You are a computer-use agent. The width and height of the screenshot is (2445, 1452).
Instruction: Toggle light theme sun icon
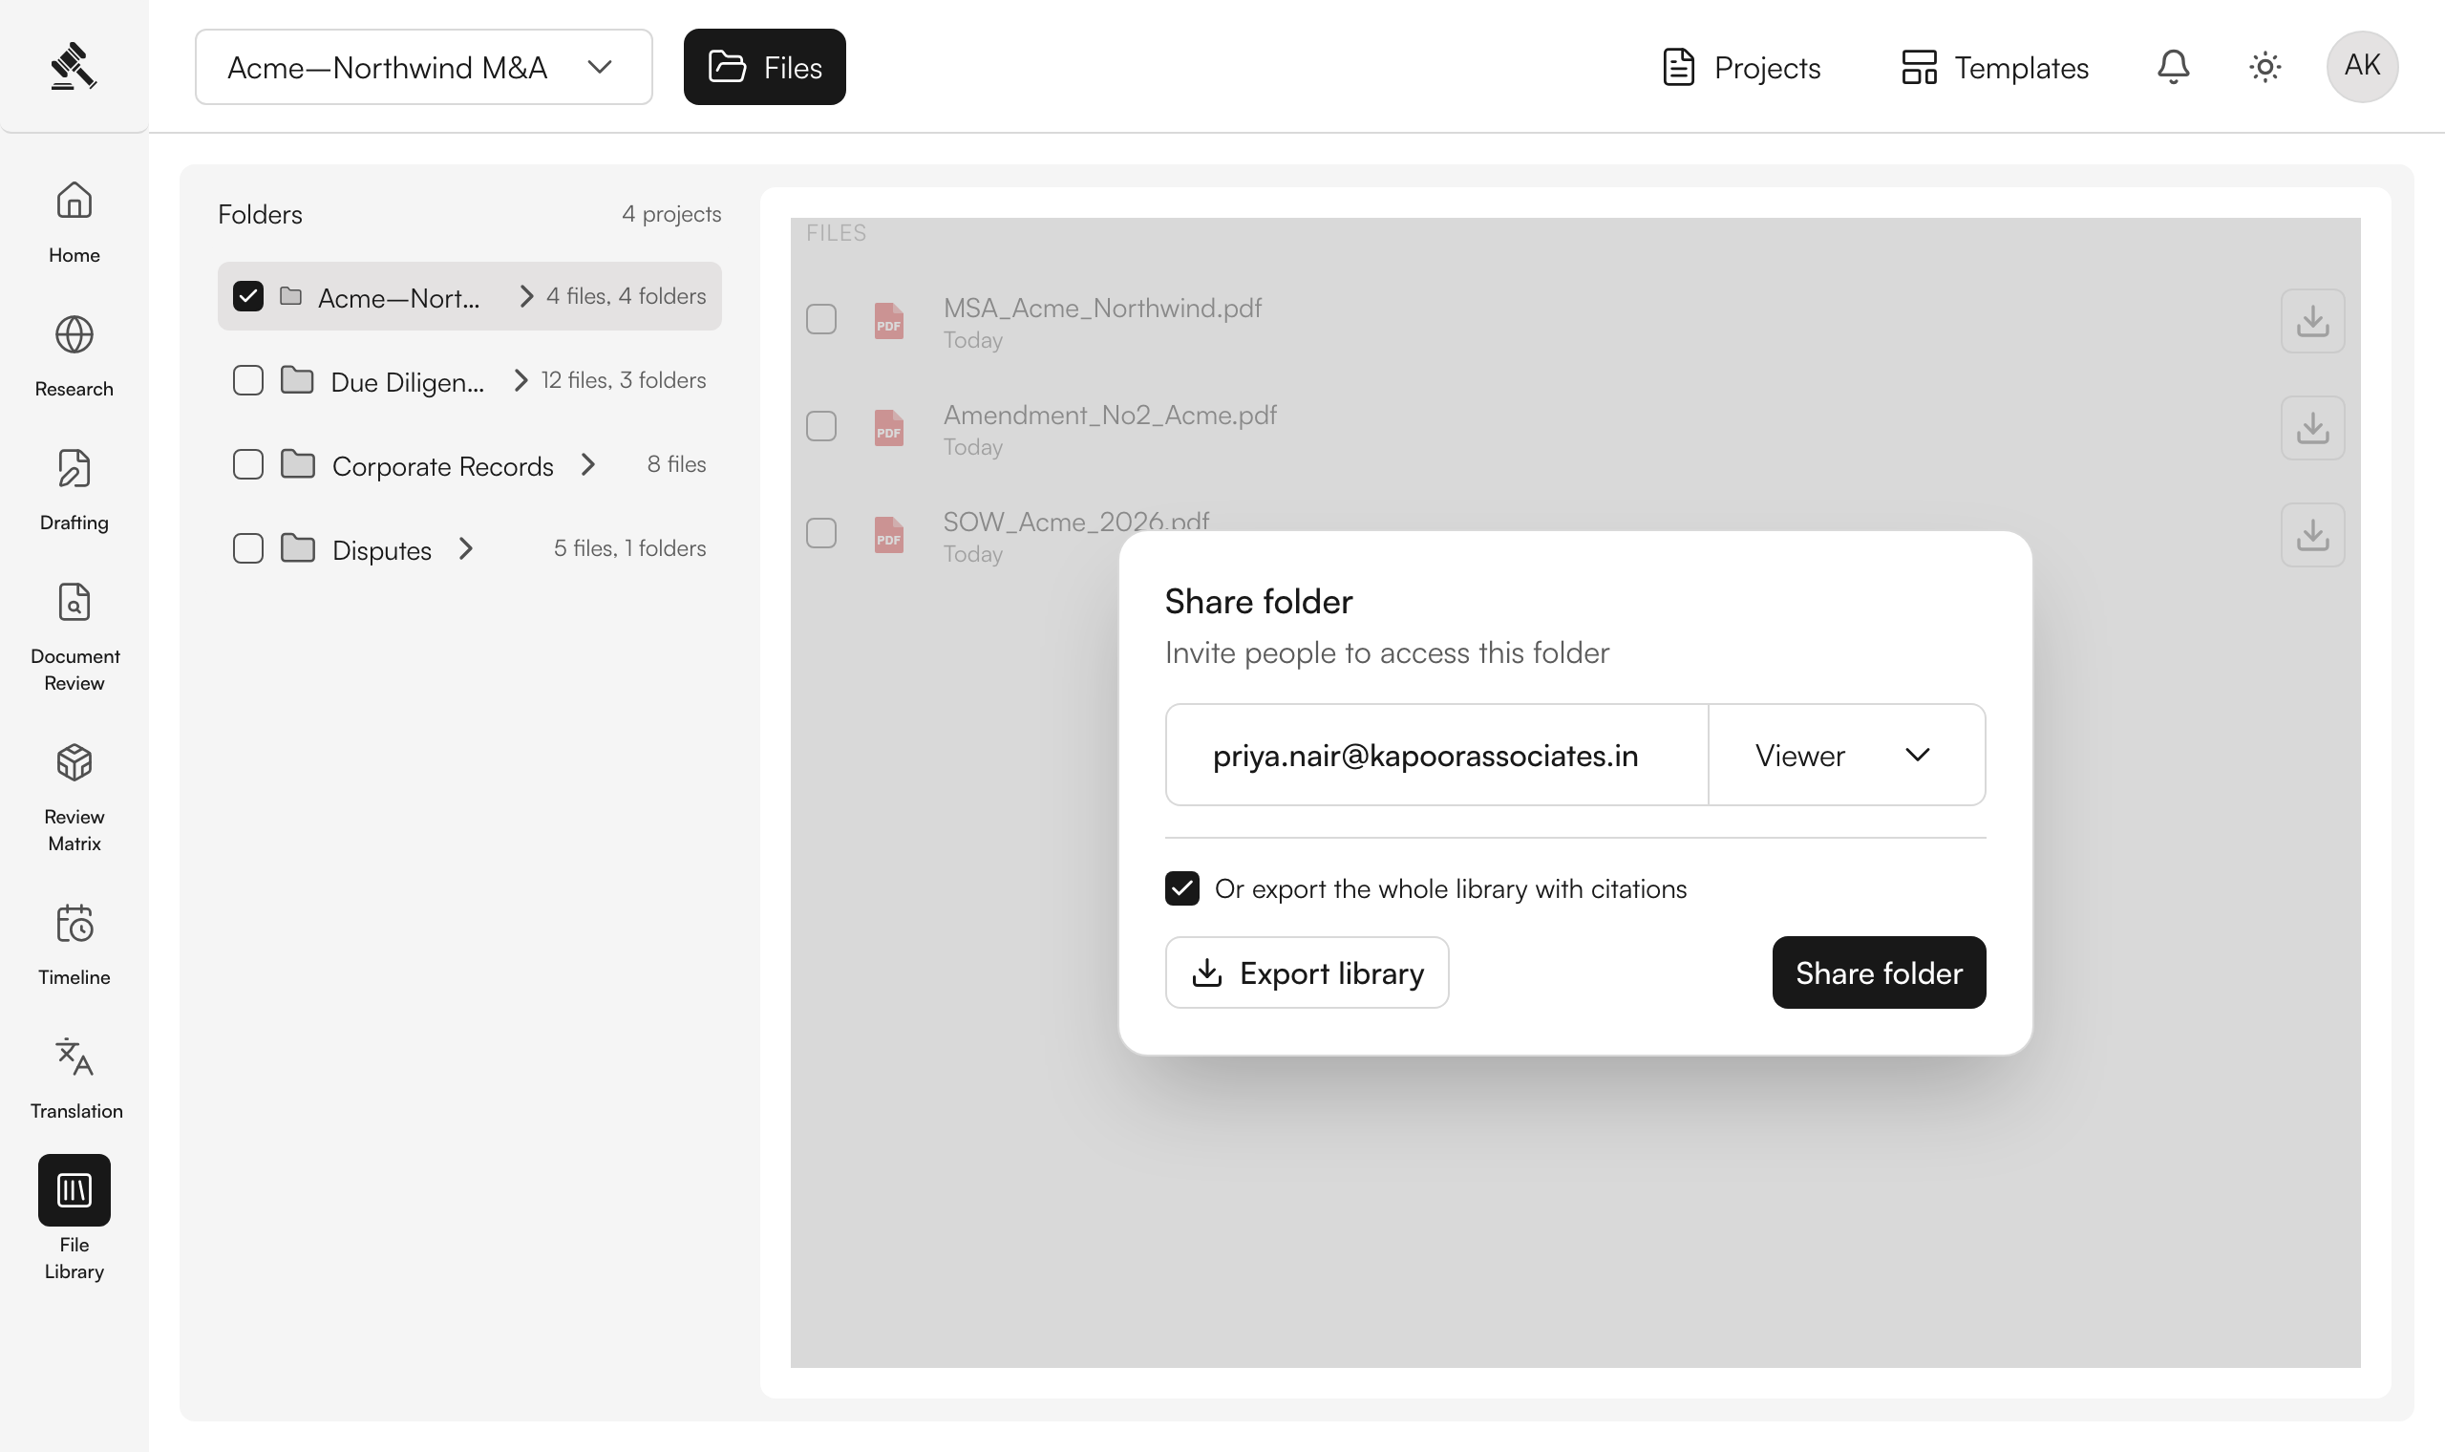coord(2265,67)
